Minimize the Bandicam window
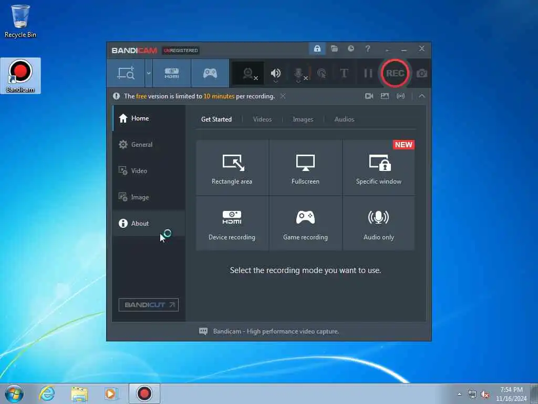 404,49
